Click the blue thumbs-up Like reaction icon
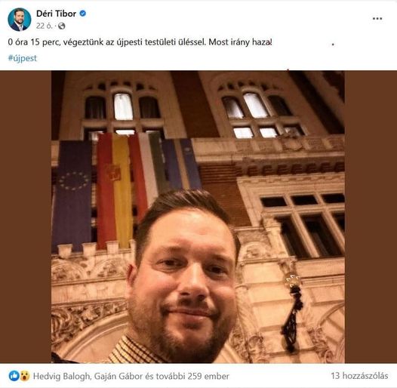The image size is (397, 388). [14, 376]
